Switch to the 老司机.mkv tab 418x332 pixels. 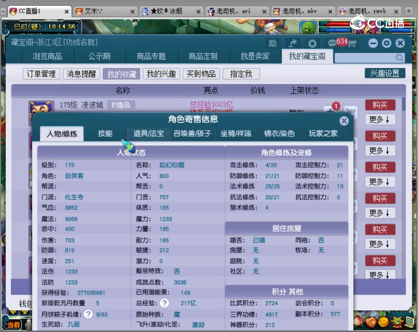[x=303, y=11]
